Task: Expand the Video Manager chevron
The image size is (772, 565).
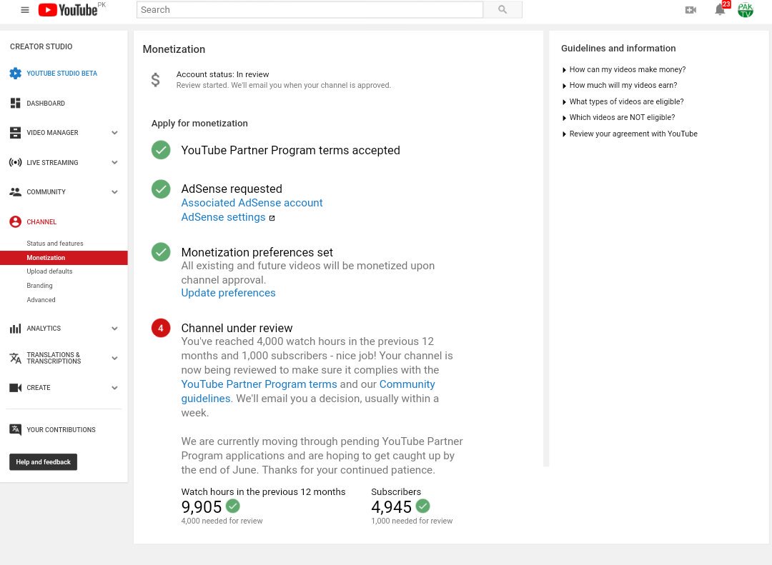Action: [x=114, y=132]
